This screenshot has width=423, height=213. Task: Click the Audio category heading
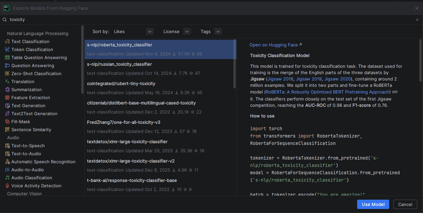point(13,138)
